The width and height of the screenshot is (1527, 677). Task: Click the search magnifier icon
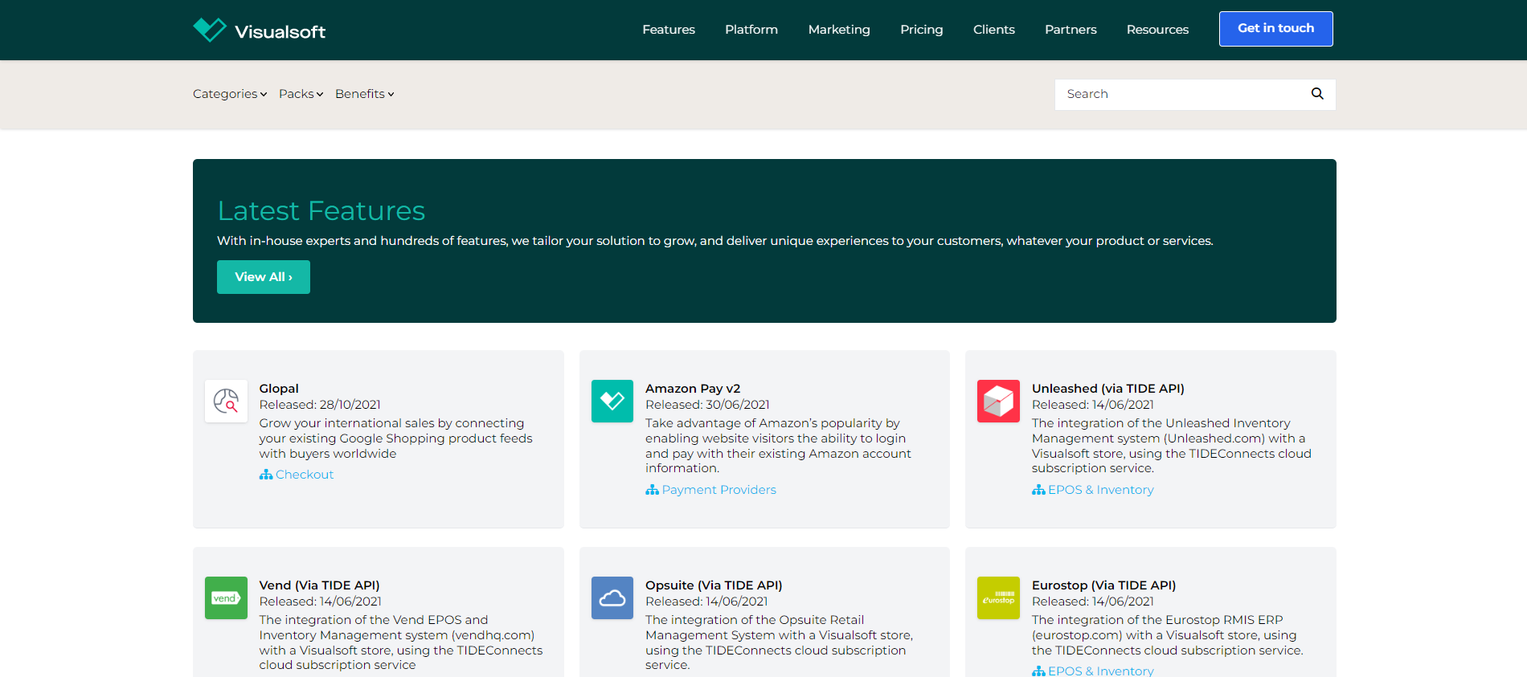tap(1316, 94)
